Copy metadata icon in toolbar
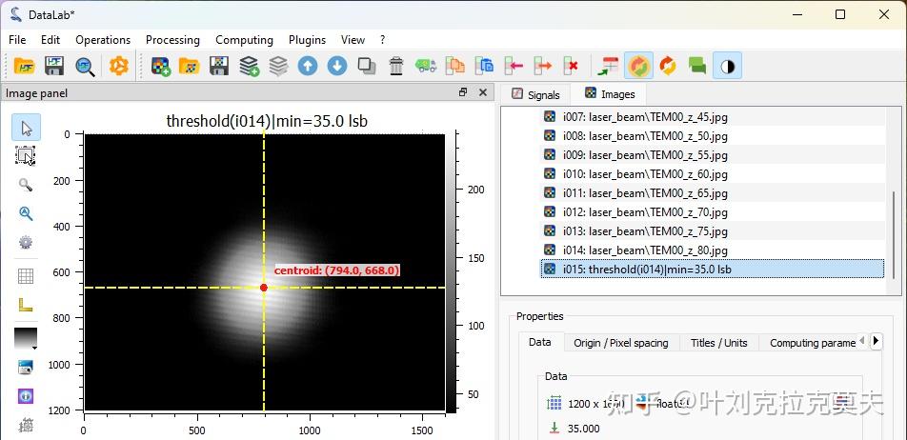The width and height of the screenshot is (907, 440). point(455,66)
